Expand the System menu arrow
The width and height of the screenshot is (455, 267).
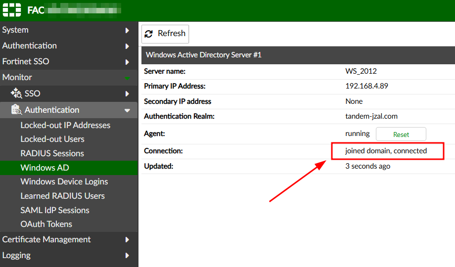[127, 30]
